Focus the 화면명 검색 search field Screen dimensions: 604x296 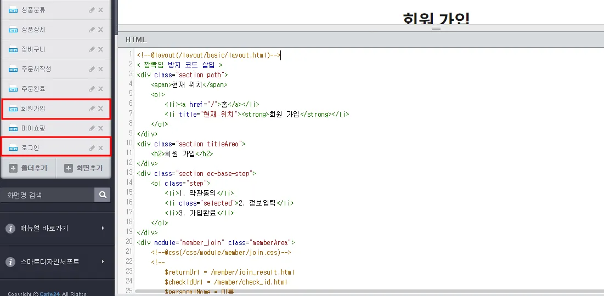(47, 195)
